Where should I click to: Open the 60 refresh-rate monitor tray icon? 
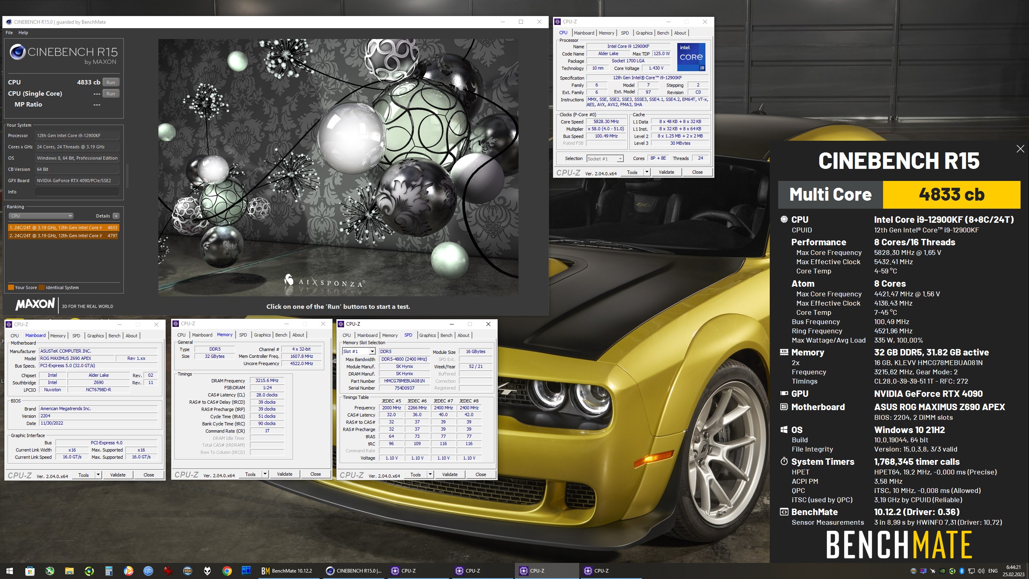point(923,571)
